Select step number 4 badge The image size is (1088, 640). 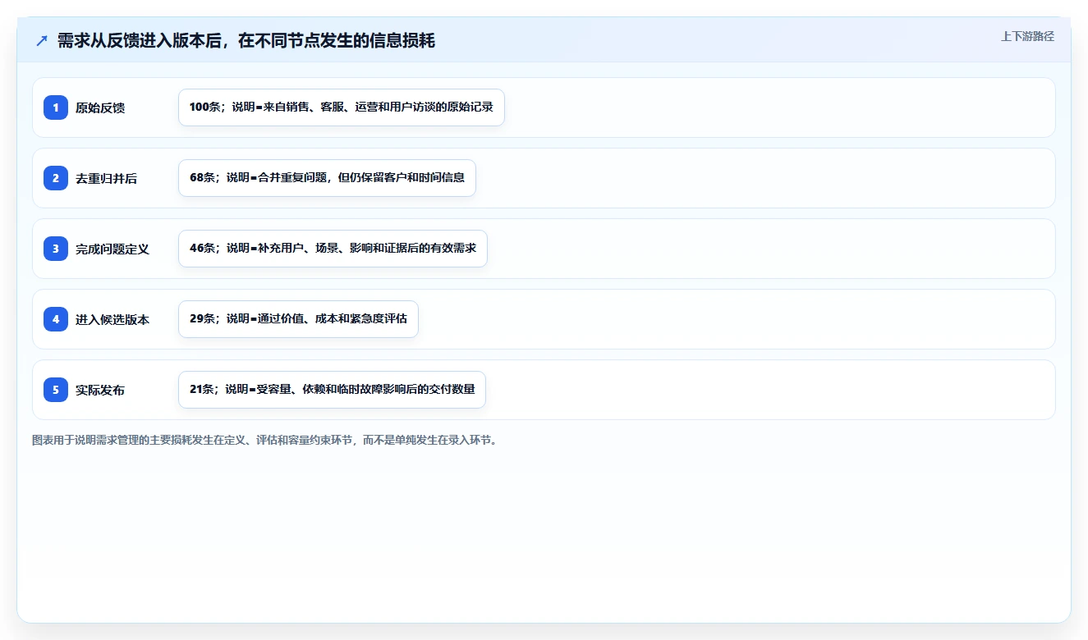coord(56,319)
